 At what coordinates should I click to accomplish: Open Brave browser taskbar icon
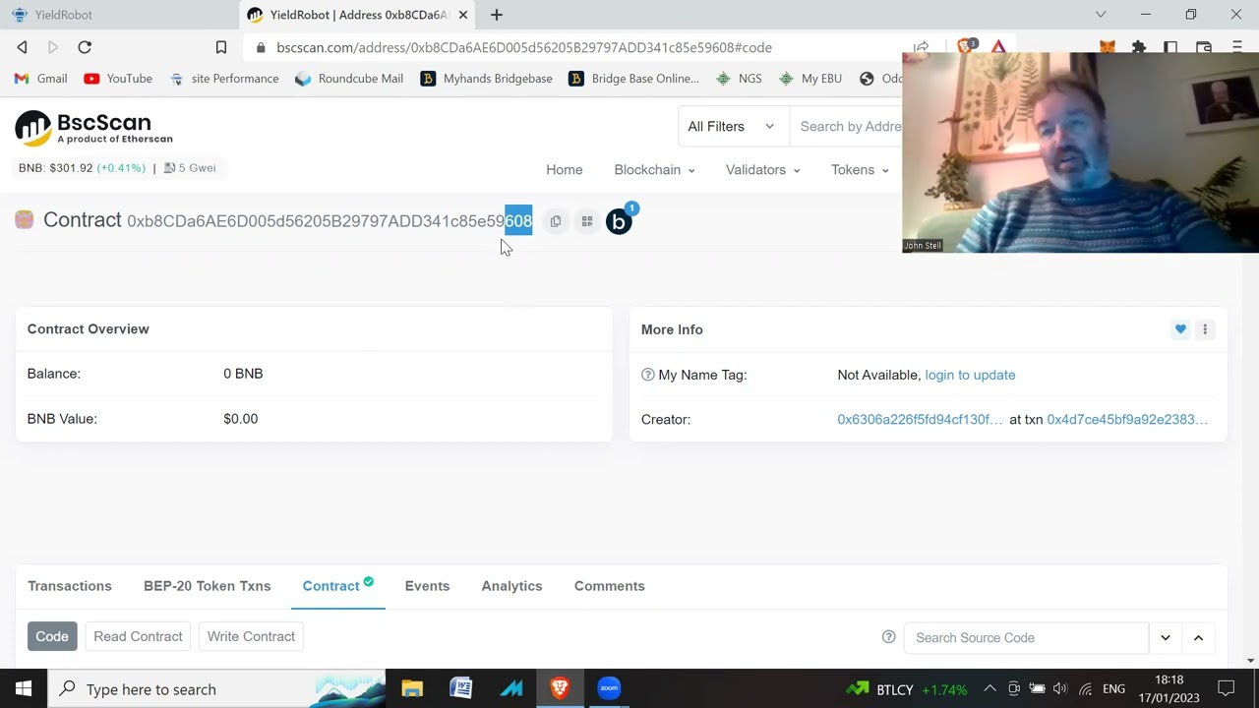[x=560, y=689]
